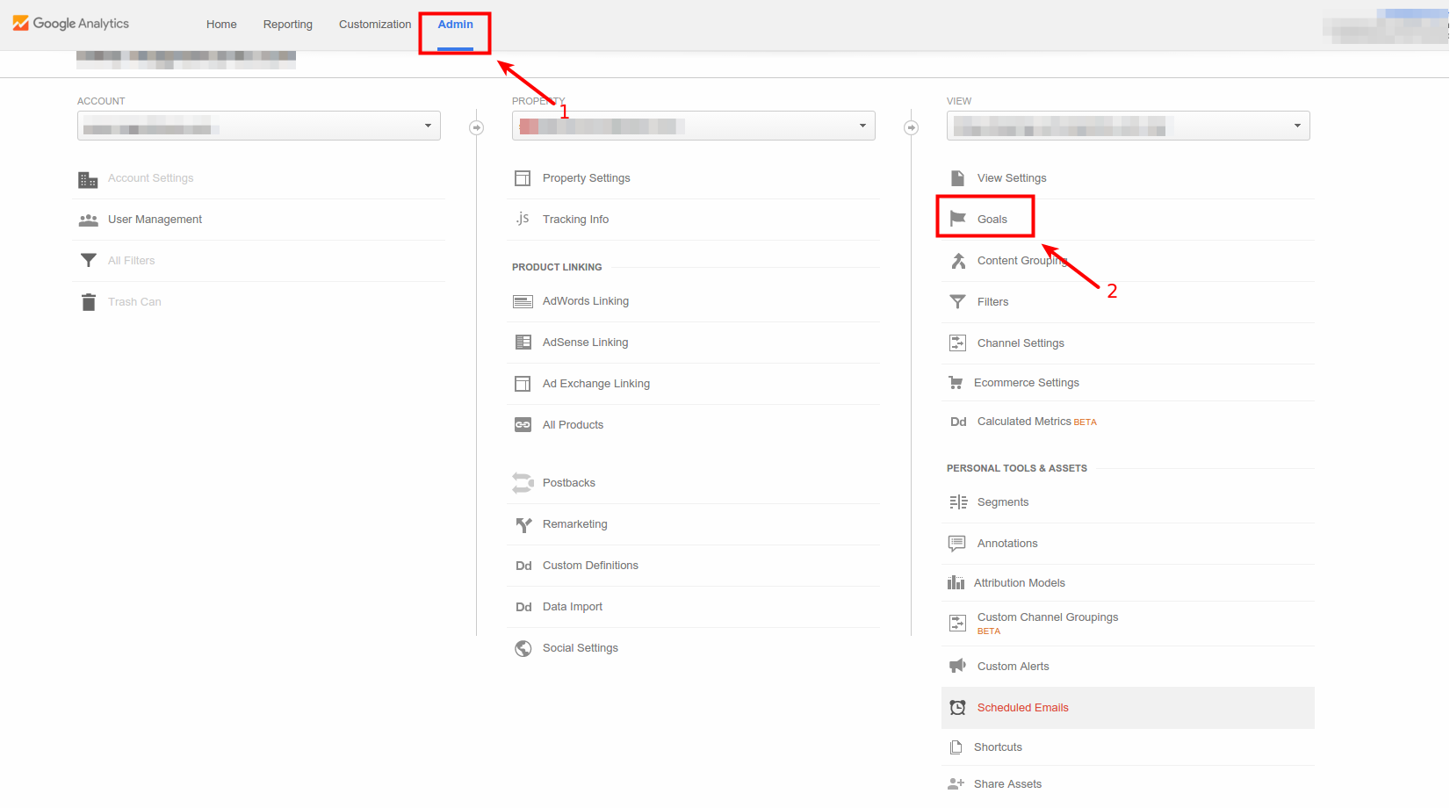Click the .js Tracking Info icon
This screenshot has height=808, width=1450.
point(523,219)
